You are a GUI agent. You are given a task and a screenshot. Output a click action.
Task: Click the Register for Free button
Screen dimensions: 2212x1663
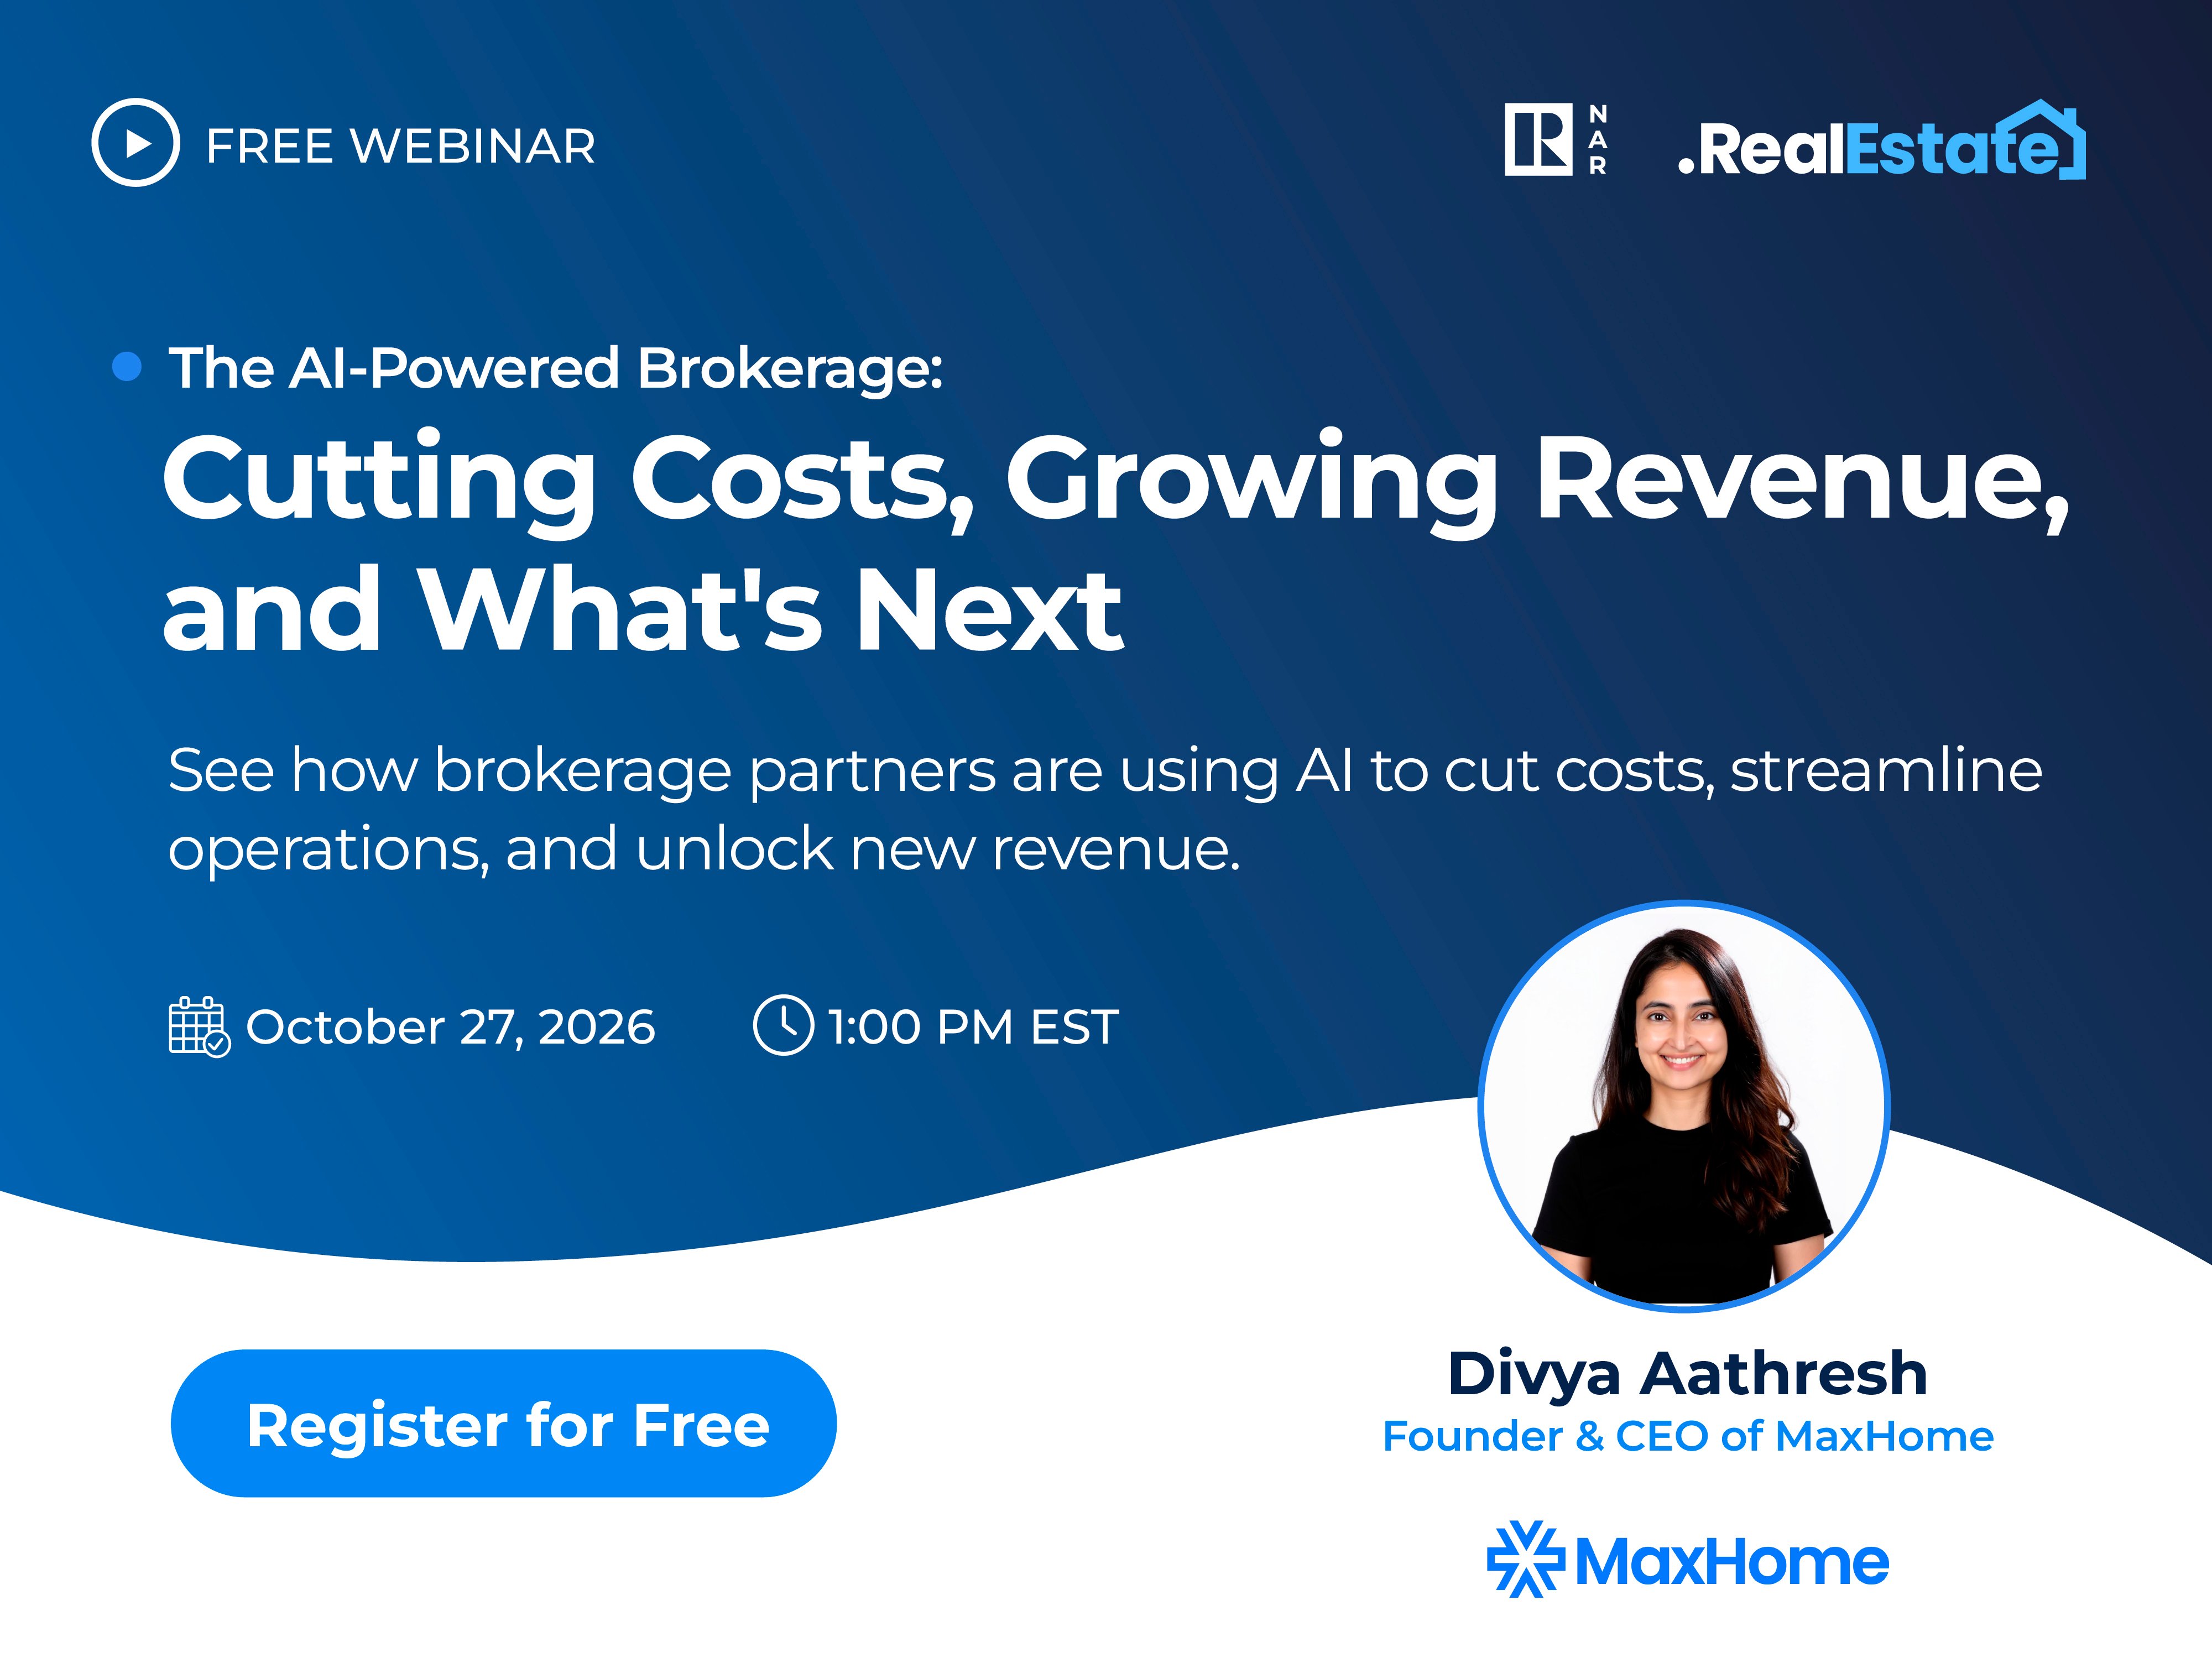[503, 1423]
